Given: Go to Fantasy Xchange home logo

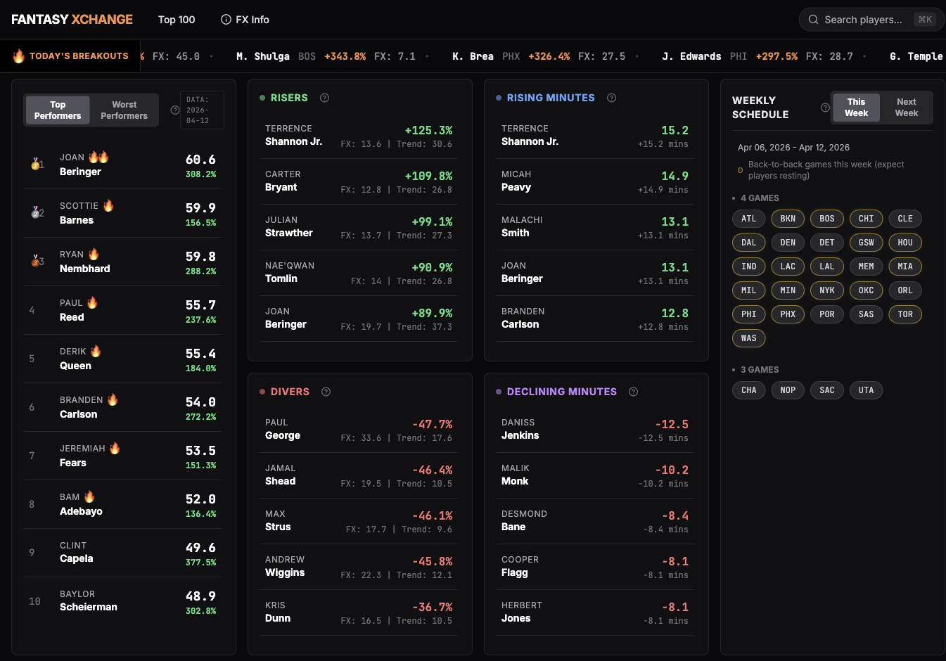Looking at the screenshot, I should [72, 20].
